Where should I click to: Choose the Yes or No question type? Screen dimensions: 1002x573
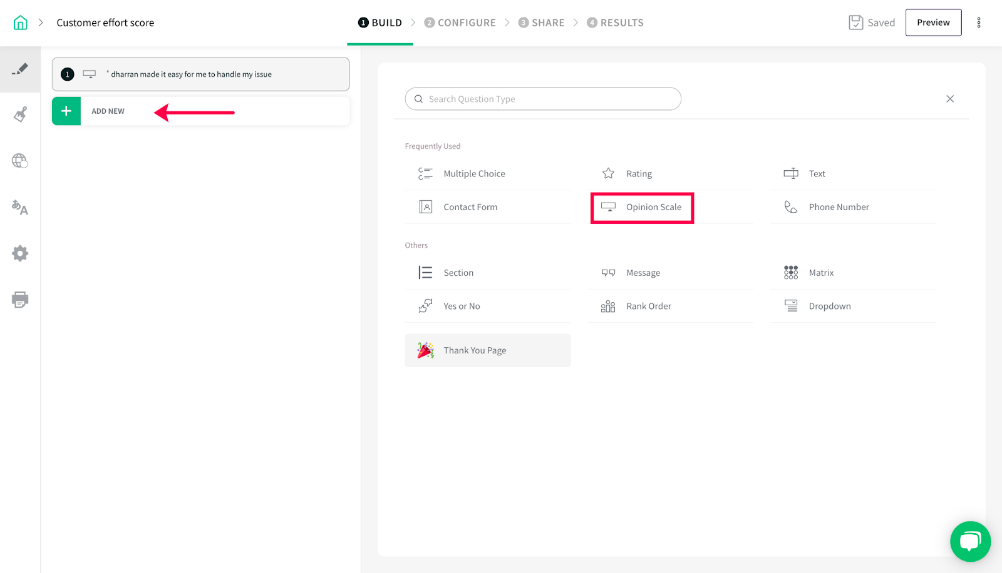pyautogui.click(x=488, y=306)
